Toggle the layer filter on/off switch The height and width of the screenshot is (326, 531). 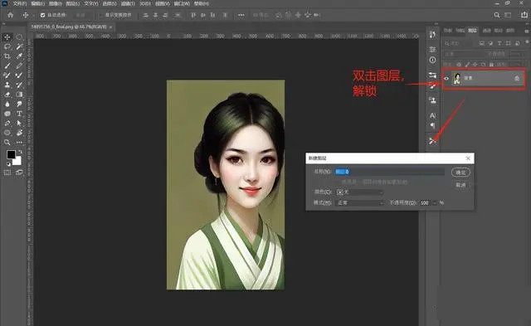[527, 42]
